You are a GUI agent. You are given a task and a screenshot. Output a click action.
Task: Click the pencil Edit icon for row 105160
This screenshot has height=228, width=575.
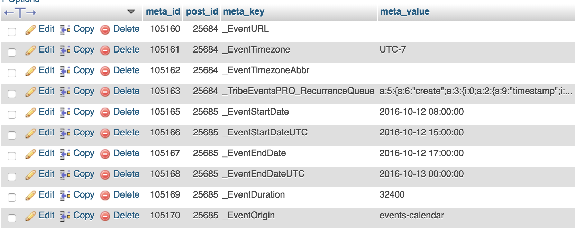click(x=30, y=30)
